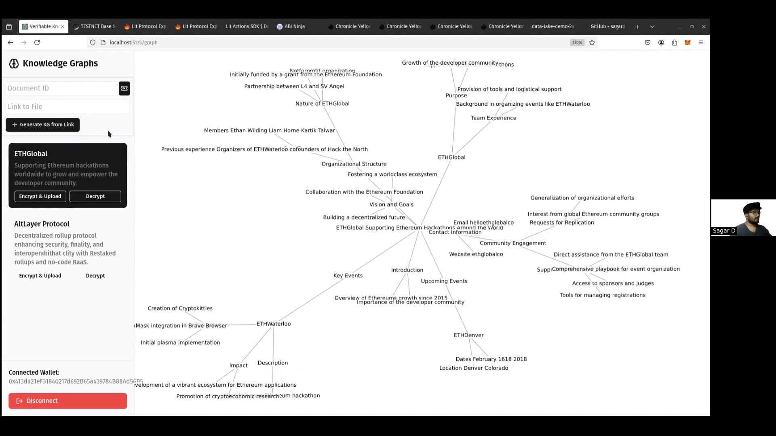The height and width of the screenshot is (436, 776).
Task: Click the shield icon in address bar
Action: [x=93, y=42]
